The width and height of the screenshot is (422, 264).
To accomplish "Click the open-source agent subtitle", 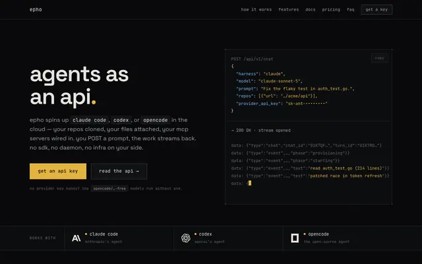I will [326, 242].
